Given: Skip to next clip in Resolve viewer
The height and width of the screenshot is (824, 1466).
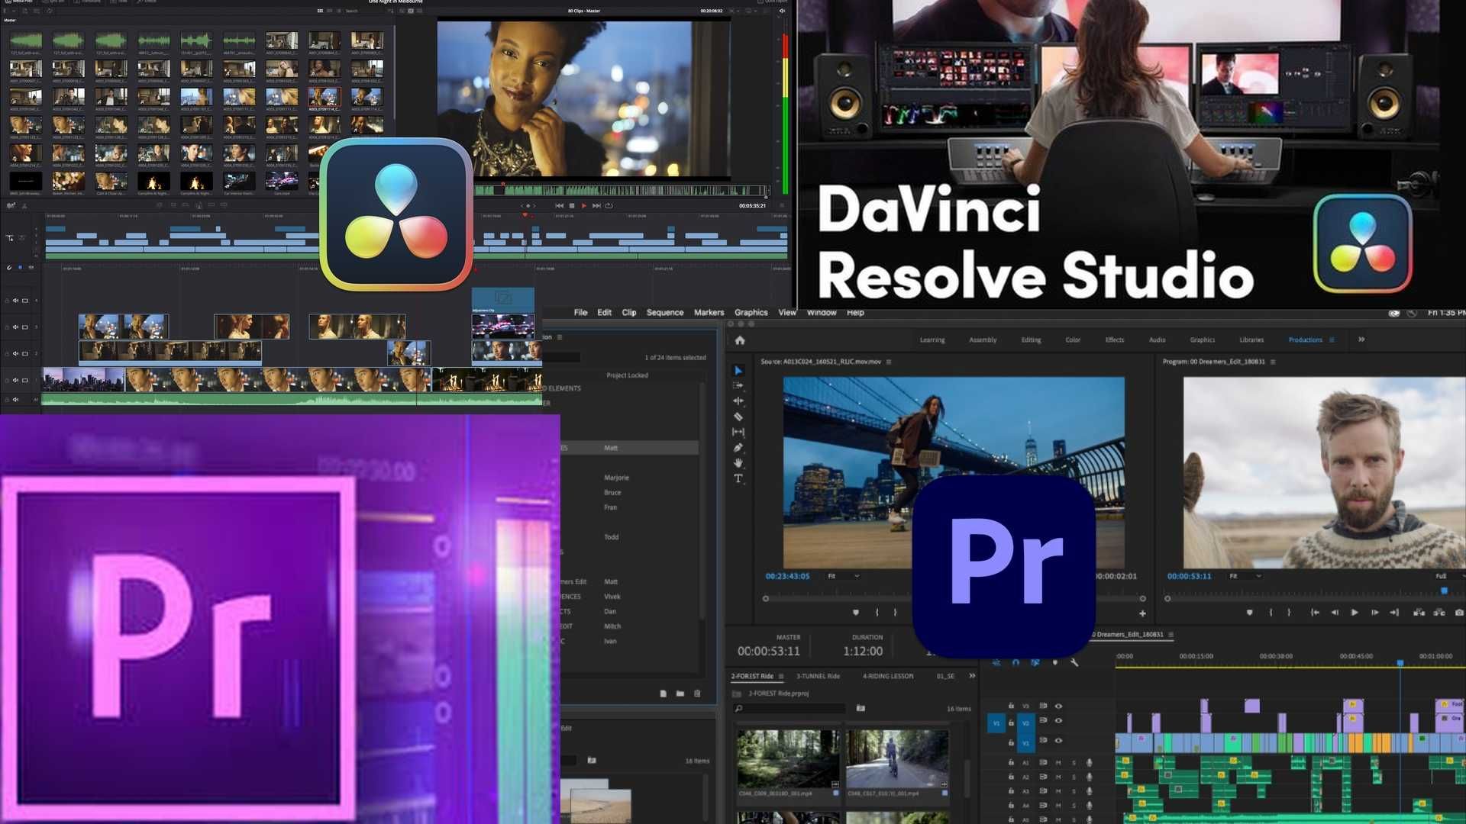Looking at the screenshot, I should coord(596,205).
